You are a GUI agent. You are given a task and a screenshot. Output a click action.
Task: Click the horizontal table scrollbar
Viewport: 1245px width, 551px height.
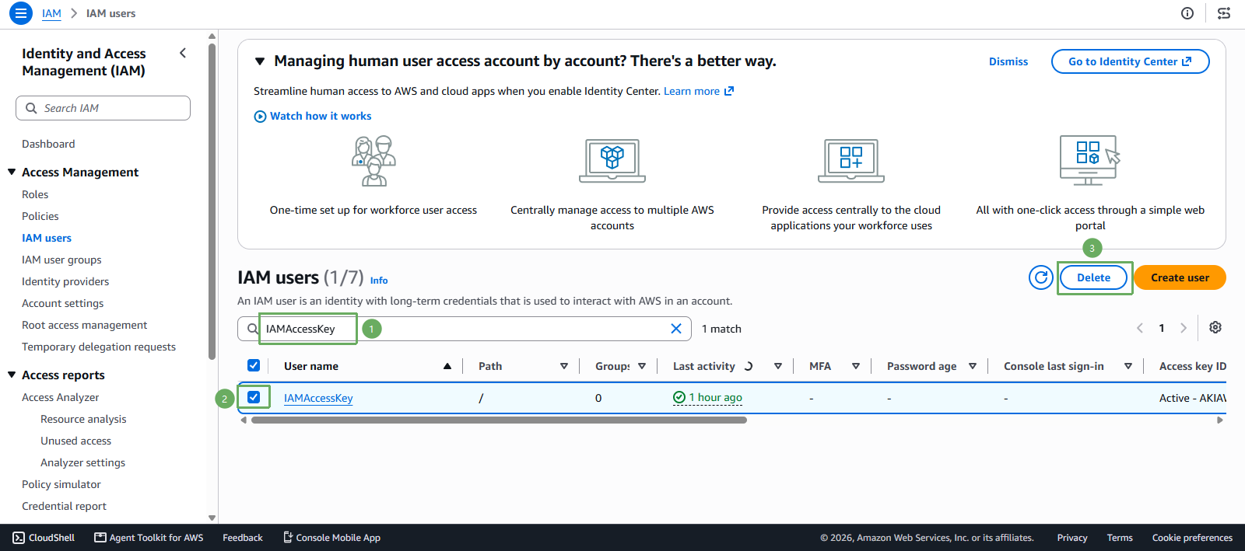pyautogui.click(x=499, y=420)
